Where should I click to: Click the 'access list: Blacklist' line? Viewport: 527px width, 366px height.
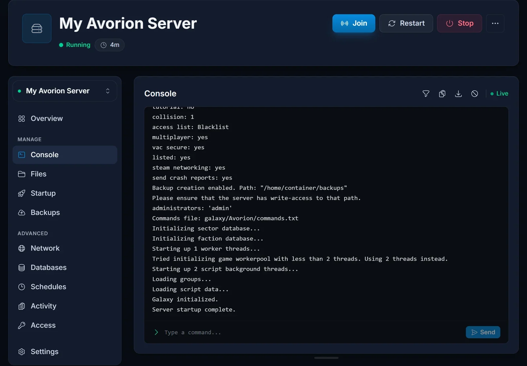point(190,127)
